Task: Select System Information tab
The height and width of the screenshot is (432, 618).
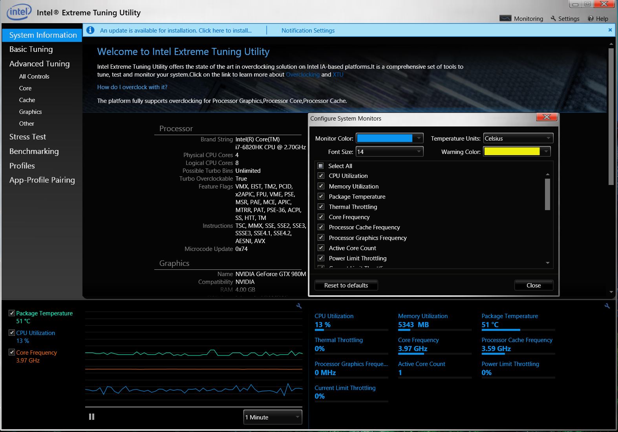Action: 42,35
